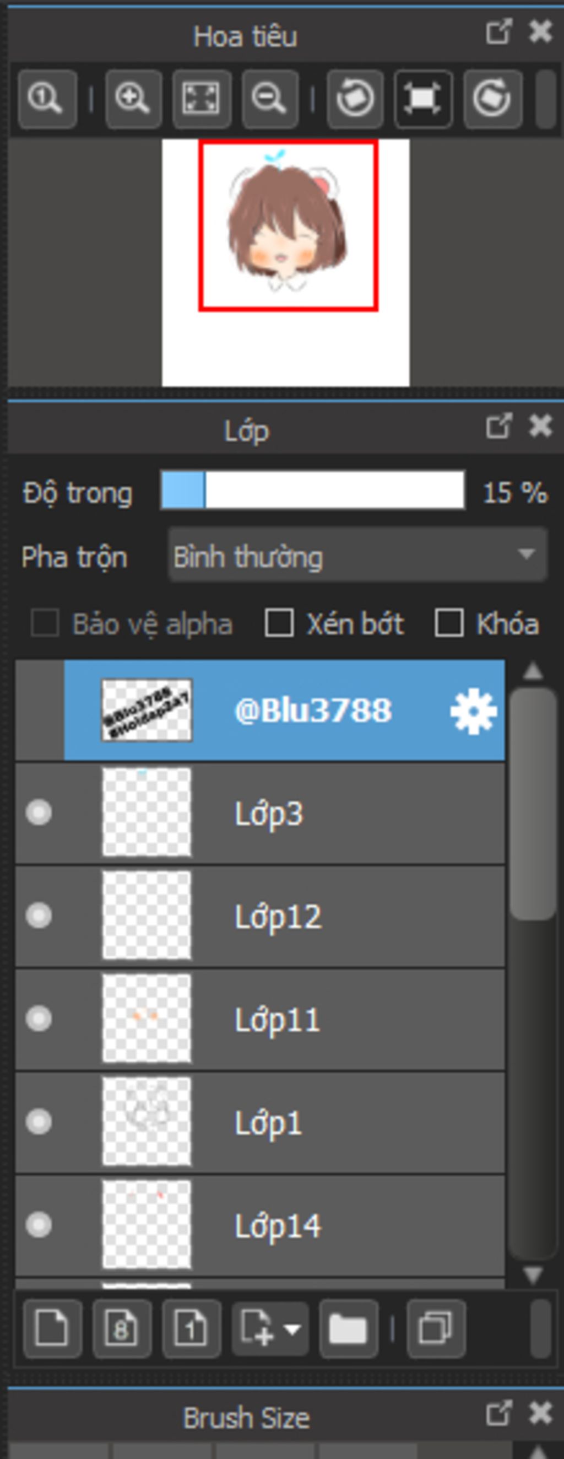Fit canvas to window icon
564x1459 pixels.
click(x=202, y=100)
